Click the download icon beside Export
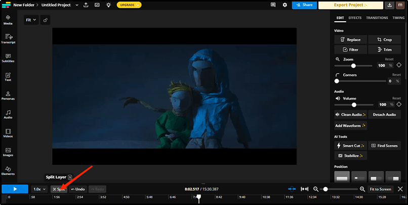 coord(390,5)
